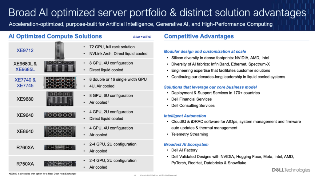The image size is (315, 176).
Task: Select the XE8640 model name
Action: click(x=25, y=131)
